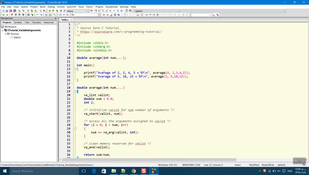Collapse the CTutorial_VariableArguments project tree node

tap(3, 30)
